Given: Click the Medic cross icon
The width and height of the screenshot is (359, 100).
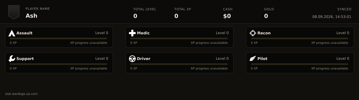Looking at the screenshot, I should click(132, 33).
